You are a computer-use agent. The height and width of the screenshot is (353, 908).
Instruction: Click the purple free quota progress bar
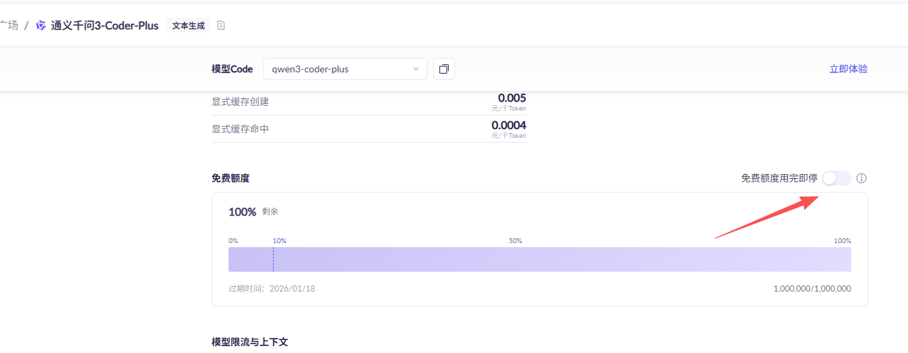(x=539, y=259)
